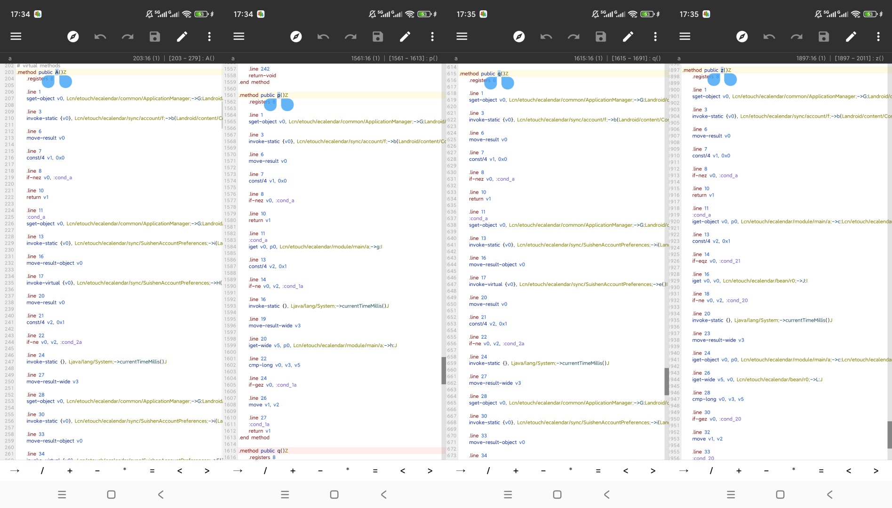Save the file in the A()Z editor screen

[155, 36]
